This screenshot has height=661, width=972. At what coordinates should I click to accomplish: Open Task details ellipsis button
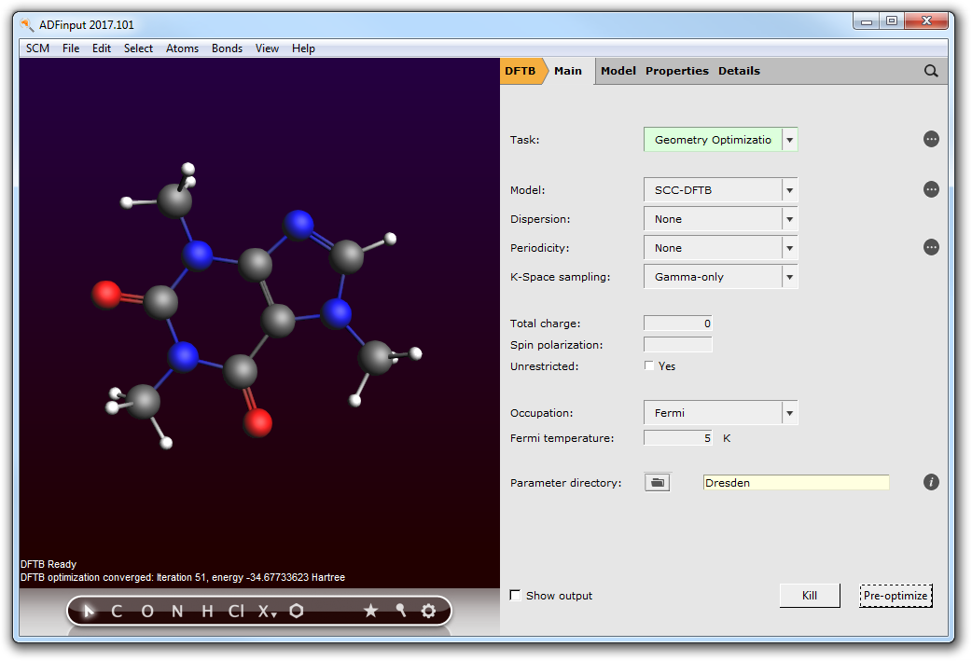(931, 140)
